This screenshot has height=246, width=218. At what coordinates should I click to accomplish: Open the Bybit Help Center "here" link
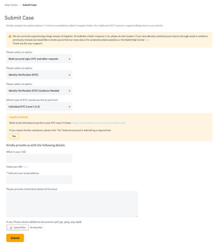click(147, 40)
